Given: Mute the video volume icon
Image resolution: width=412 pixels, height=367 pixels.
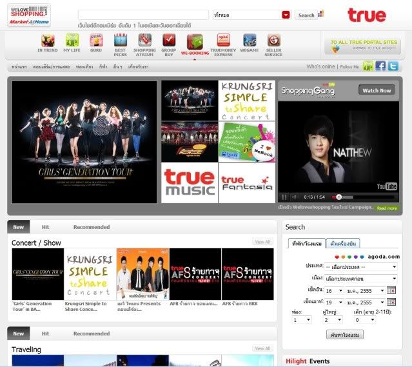Looking at the screenshot, I should [295, 197].
